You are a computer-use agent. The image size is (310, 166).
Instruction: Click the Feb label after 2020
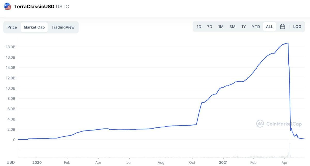67,162
